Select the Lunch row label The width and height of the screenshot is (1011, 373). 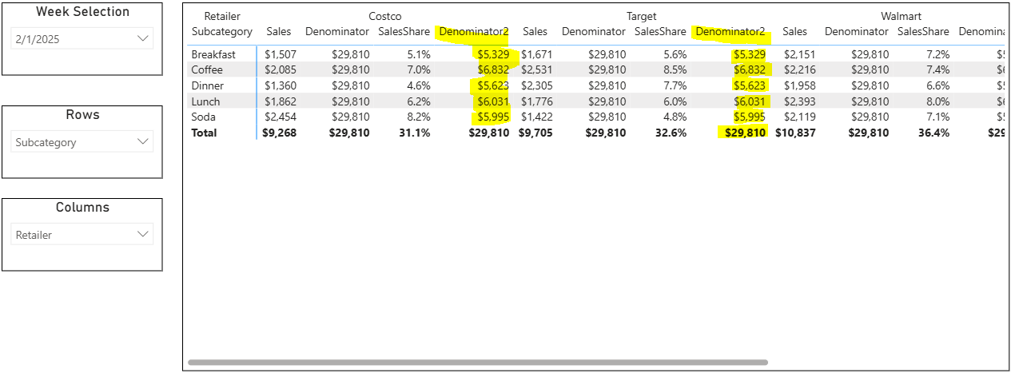[206, 101]
